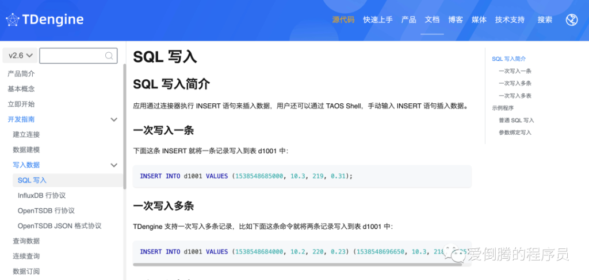The image size is (589, 280).
Task: Click the 一次写入多条 section heading
Action: click(163, 206)
